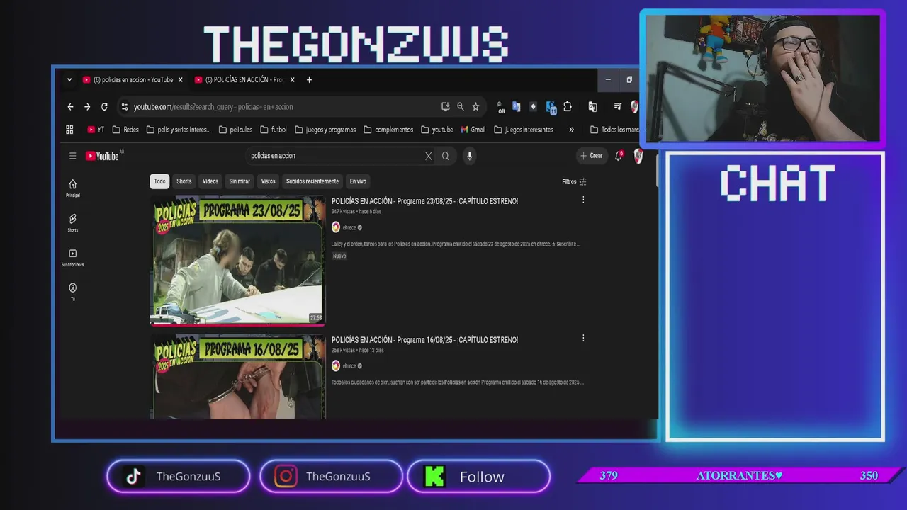Screen dimensions: 907x510
Task: Open the 'juegos y programas' bookmark folder
Action: [325, 130]
